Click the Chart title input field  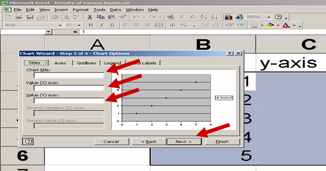(x=69, y=75)
